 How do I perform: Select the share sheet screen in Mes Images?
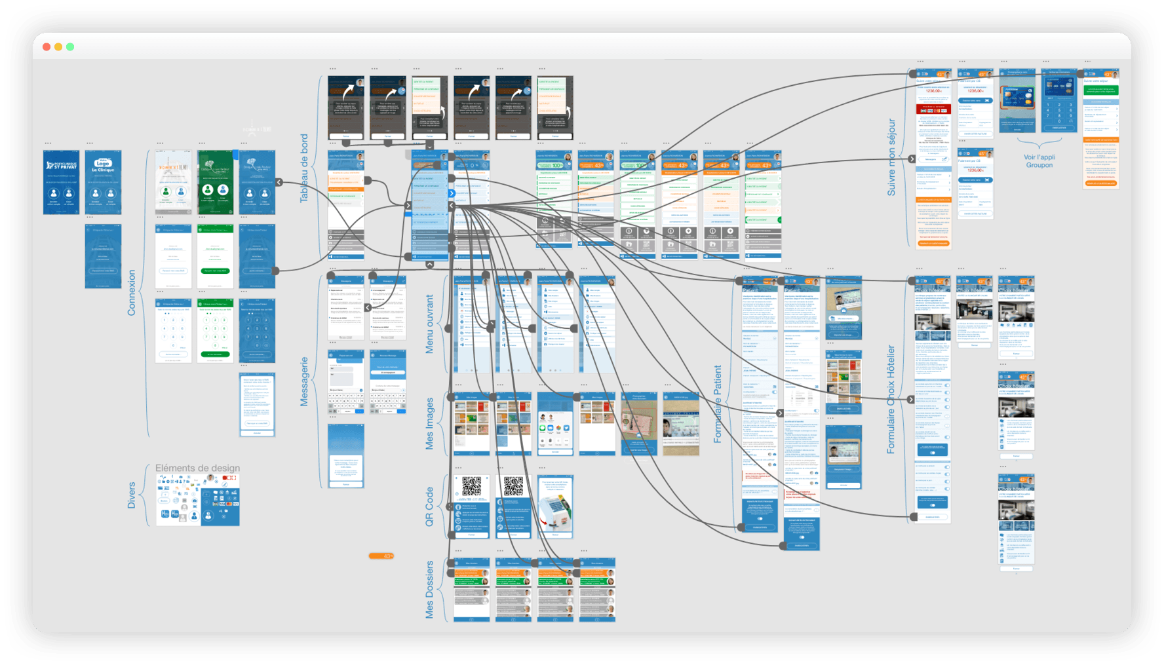point(555,423)
